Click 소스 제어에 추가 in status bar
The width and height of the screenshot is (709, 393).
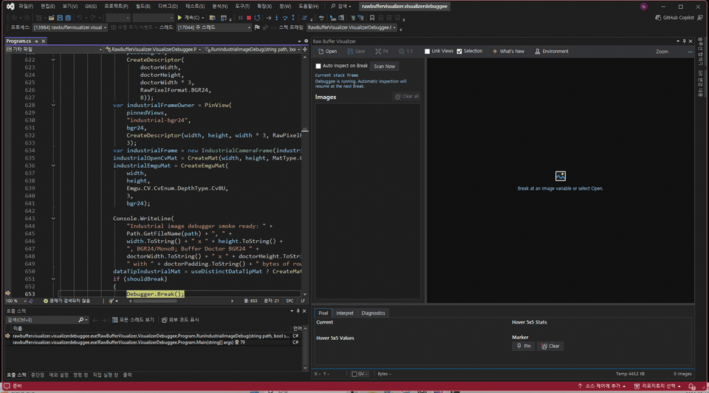(x=601, y=386)
